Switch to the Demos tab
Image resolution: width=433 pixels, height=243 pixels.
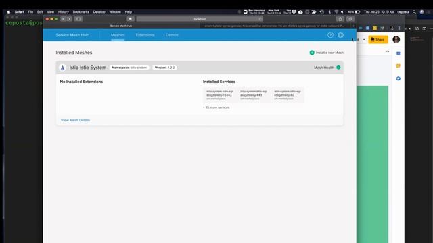point(172,35)
